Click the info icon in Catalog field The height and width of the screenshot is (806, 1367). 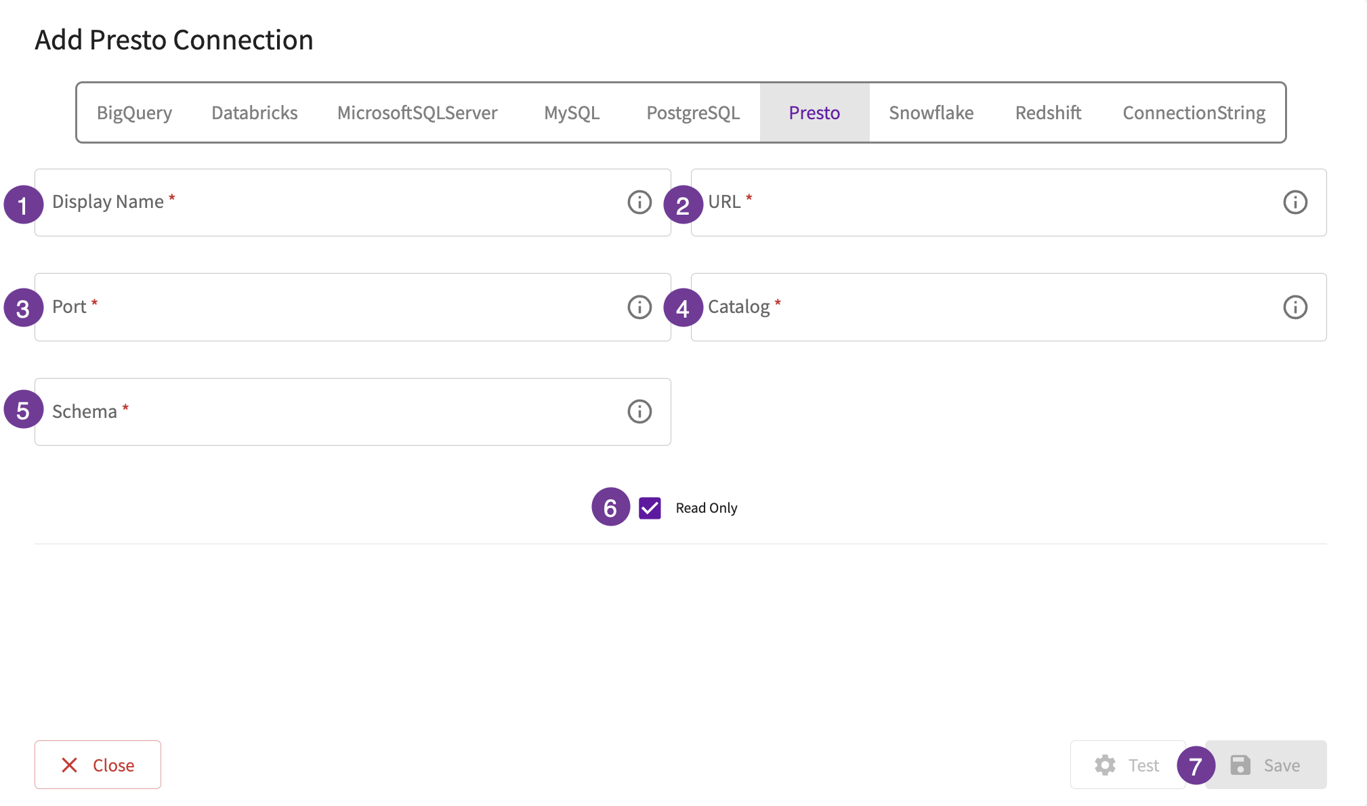tap(1295, 307)
